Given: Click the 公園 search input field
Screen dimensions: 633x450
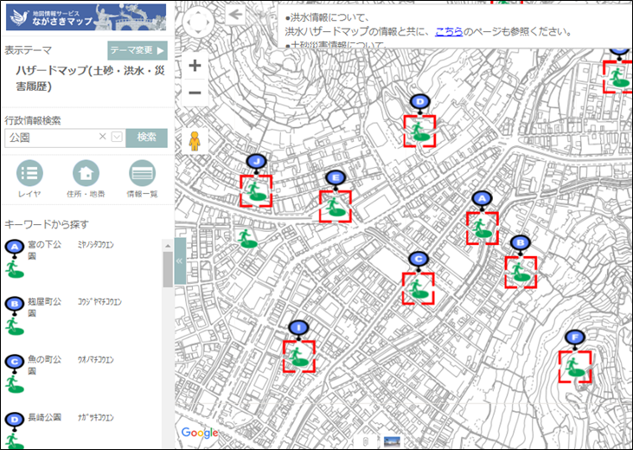Looking at the screenshot, I should [50, 138].
